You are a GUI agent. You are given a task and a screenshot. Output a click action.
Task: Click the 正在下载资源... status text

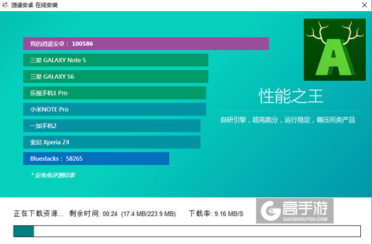pos(38,214)
